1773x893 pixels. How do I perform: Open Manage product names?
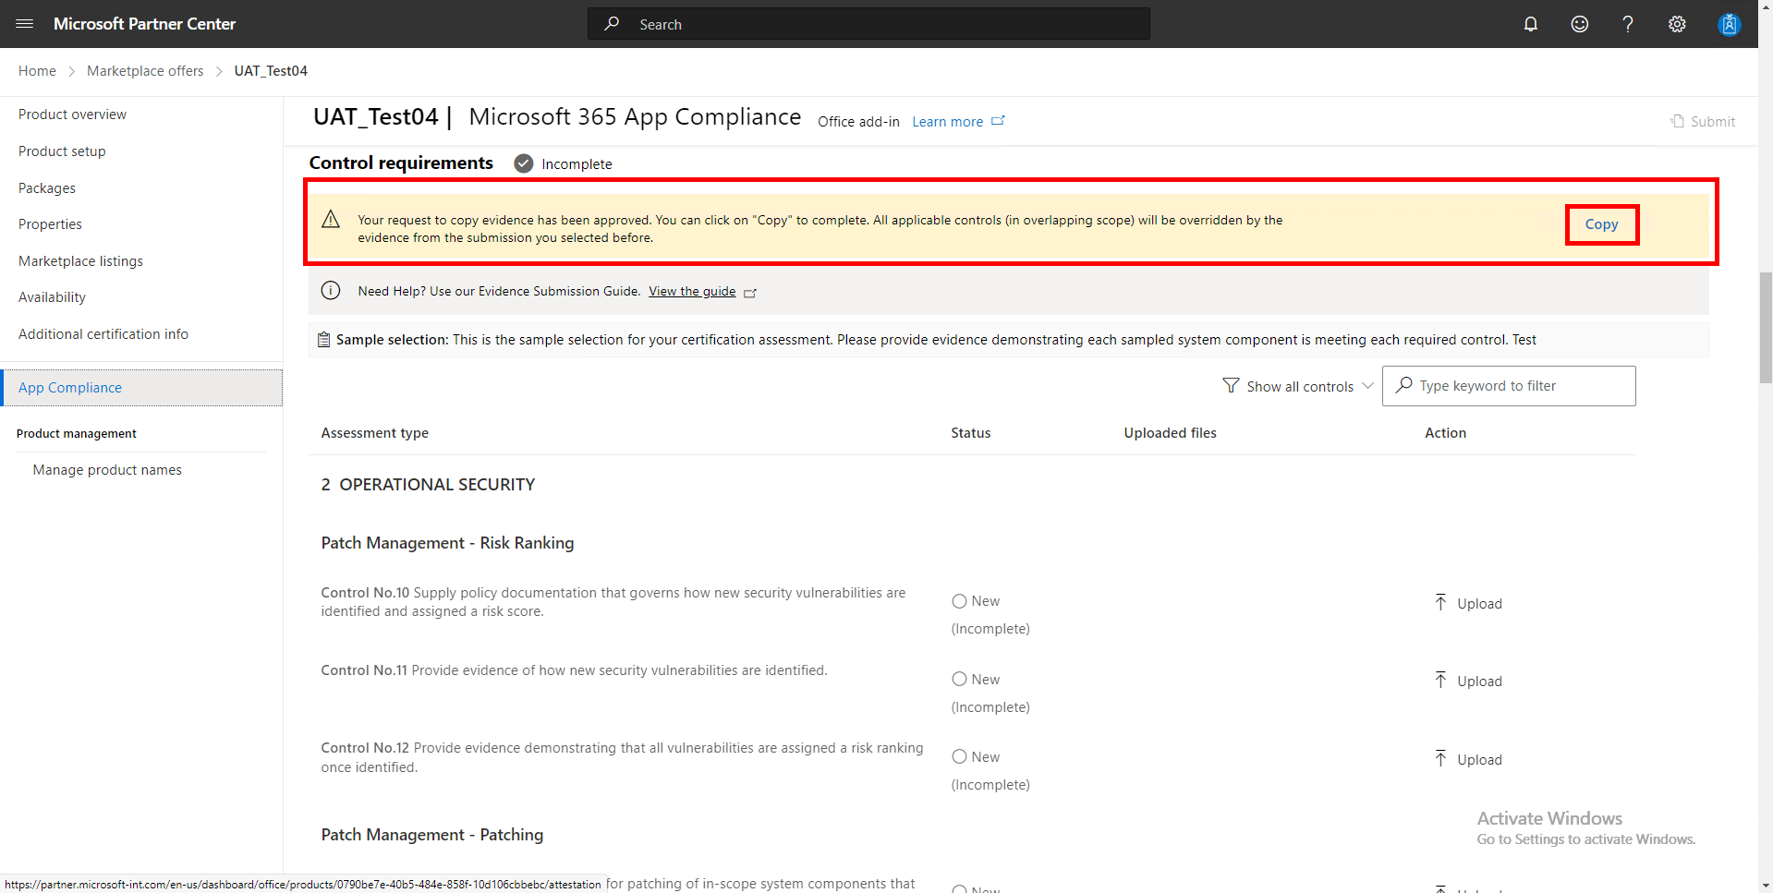[x=107, y=470]
